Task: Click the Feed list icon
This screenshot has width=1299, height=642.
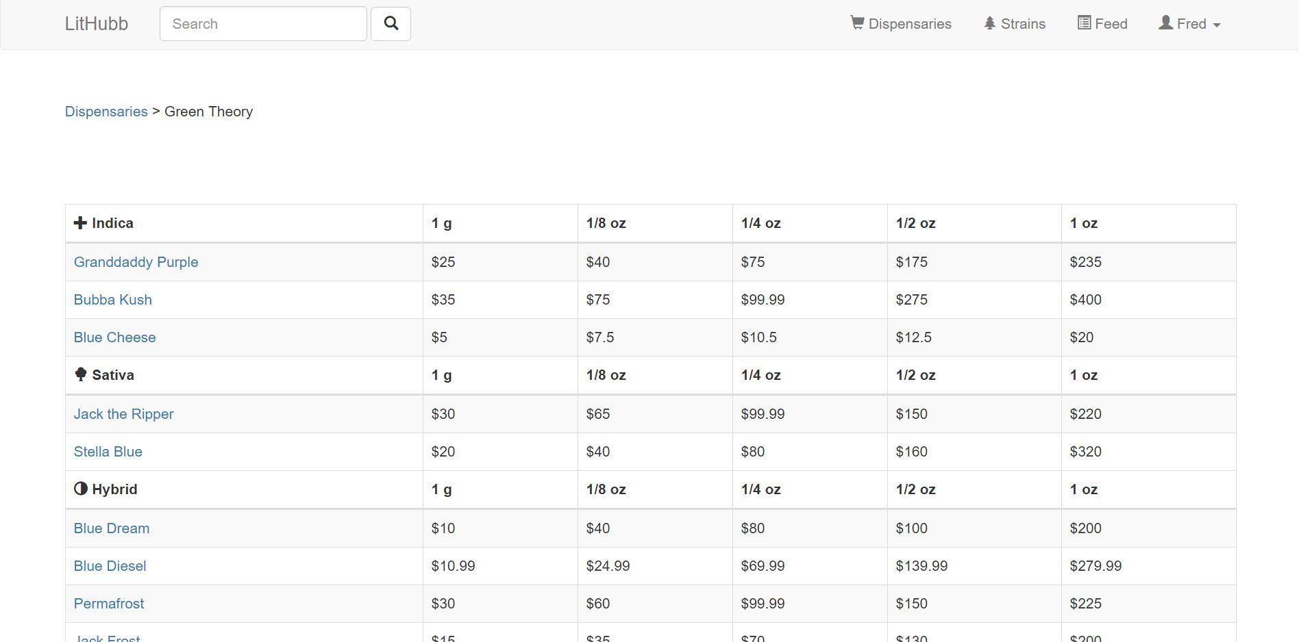Action: [x=1084, y=23]
